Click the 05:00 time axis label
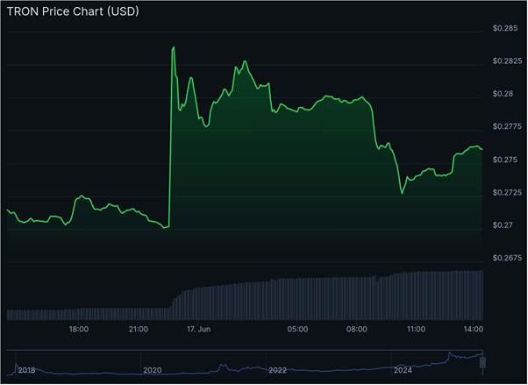Image resolution: width=528 pixels, height=385 pixels. [x=297, y=330]
